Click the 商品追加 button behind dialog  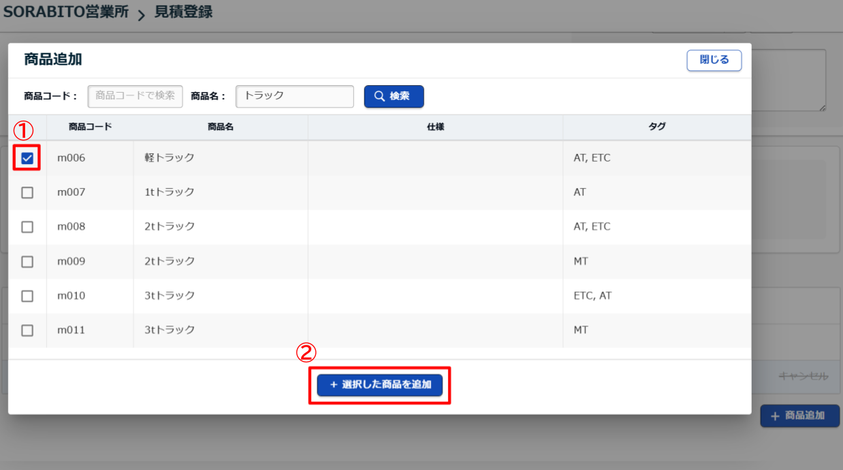point(799,416)
